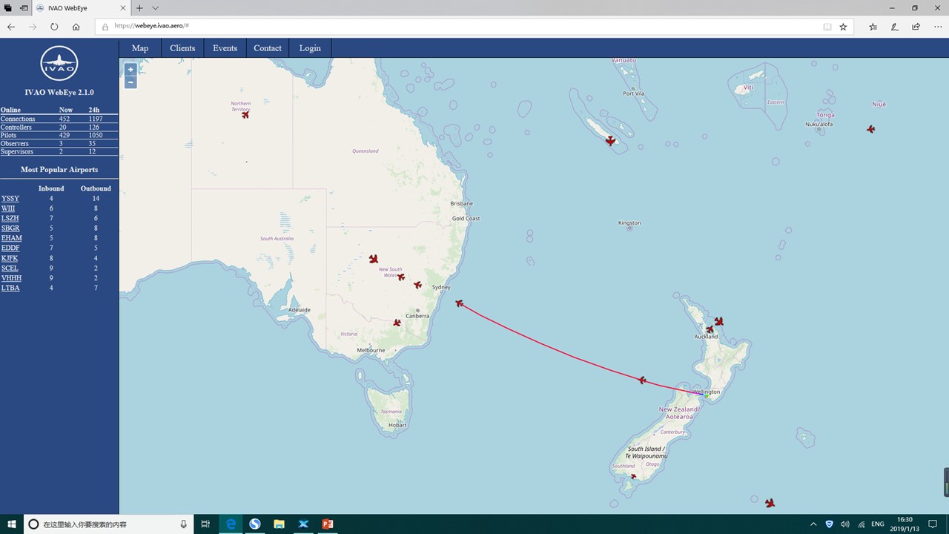
Task: Open volume control in system tray
Action: pyautogui.click(x=845, y=524)
